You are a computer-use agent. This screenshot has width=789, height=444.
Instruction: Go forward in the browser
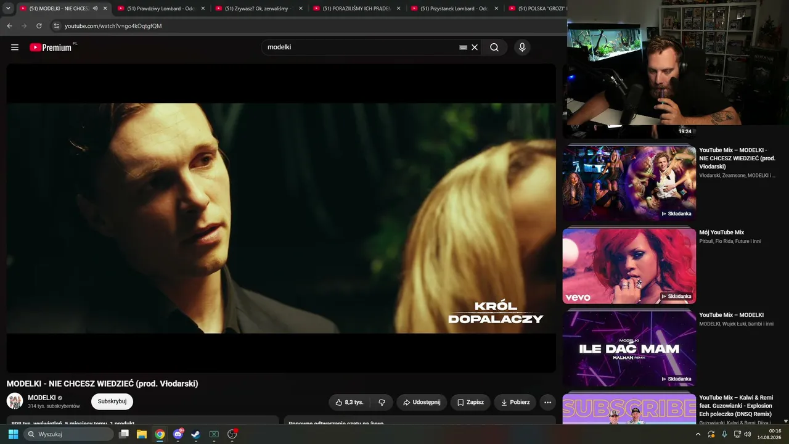click(24, 26)
